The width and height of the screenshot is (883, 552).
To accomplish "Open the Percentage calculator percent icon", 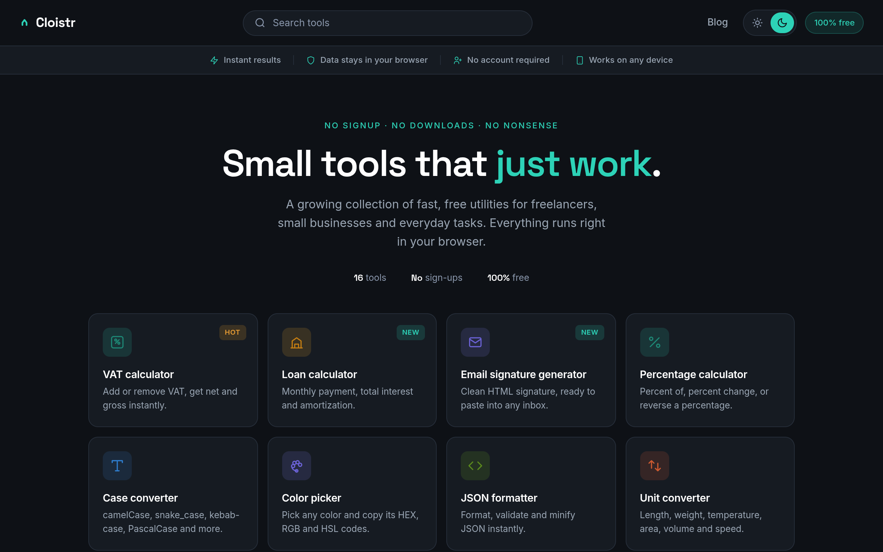I will pyautogui.click(x=654, y=342).
